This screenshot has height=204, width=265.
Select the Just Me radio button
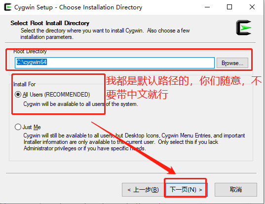click(18, 127)
